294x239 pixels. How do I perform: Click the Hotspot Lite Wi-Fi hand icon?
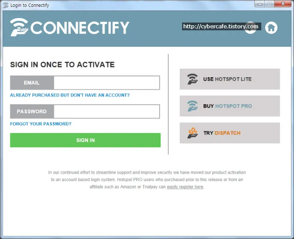(192, 79)
